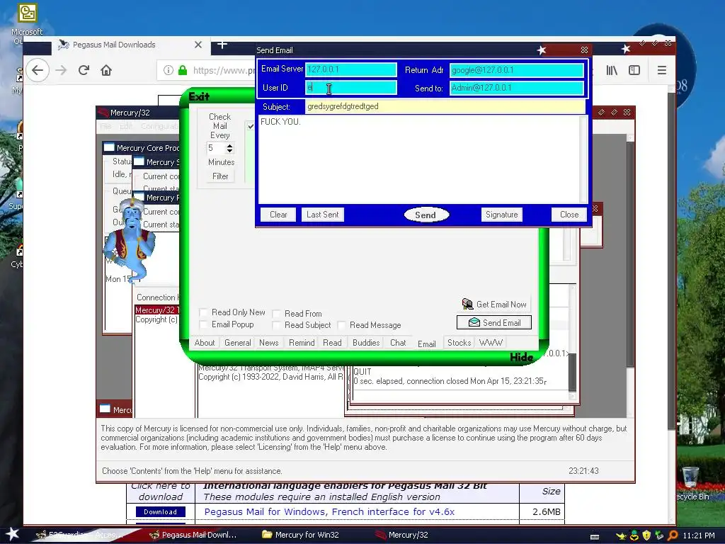Switch to Pegasus Mail Downloads taskbar item

coord(193,535)
